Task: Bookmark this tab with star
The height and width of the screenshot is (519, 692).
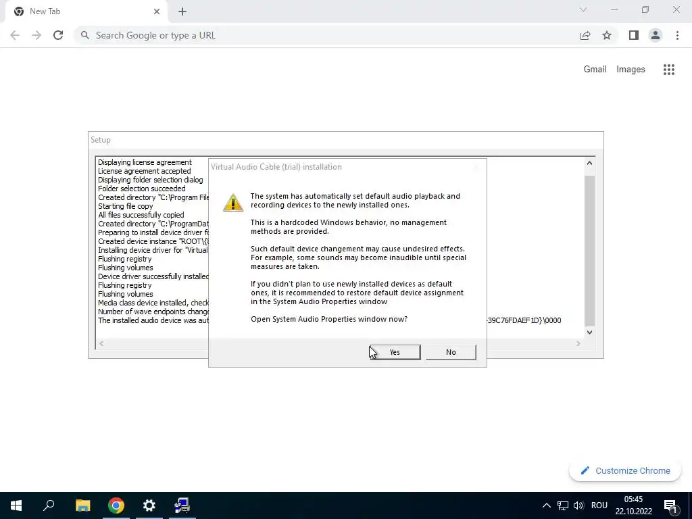Action: pos(607,35)
